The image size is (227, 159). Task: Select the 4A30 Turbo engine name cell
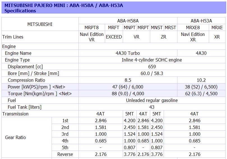click(128, 53)
